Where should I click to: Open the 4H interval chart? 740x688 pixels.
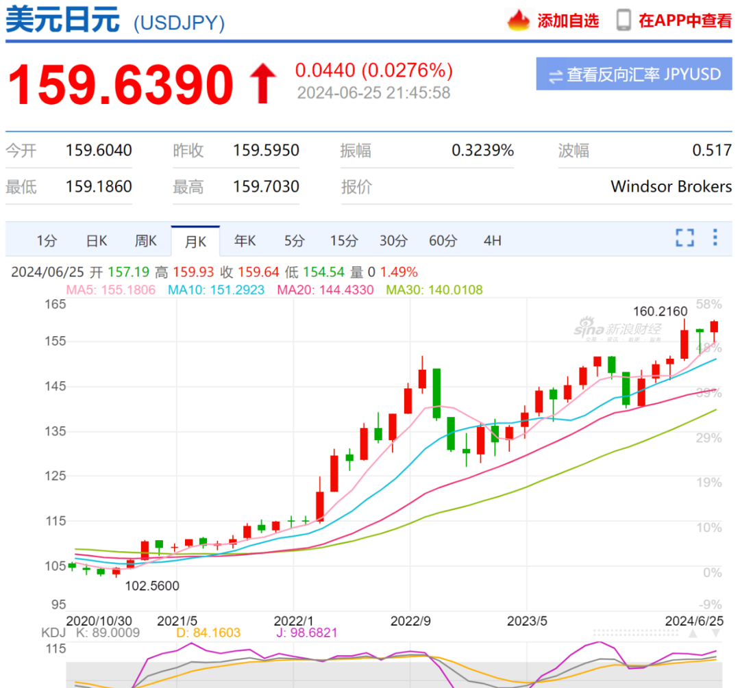coord(492,241)
